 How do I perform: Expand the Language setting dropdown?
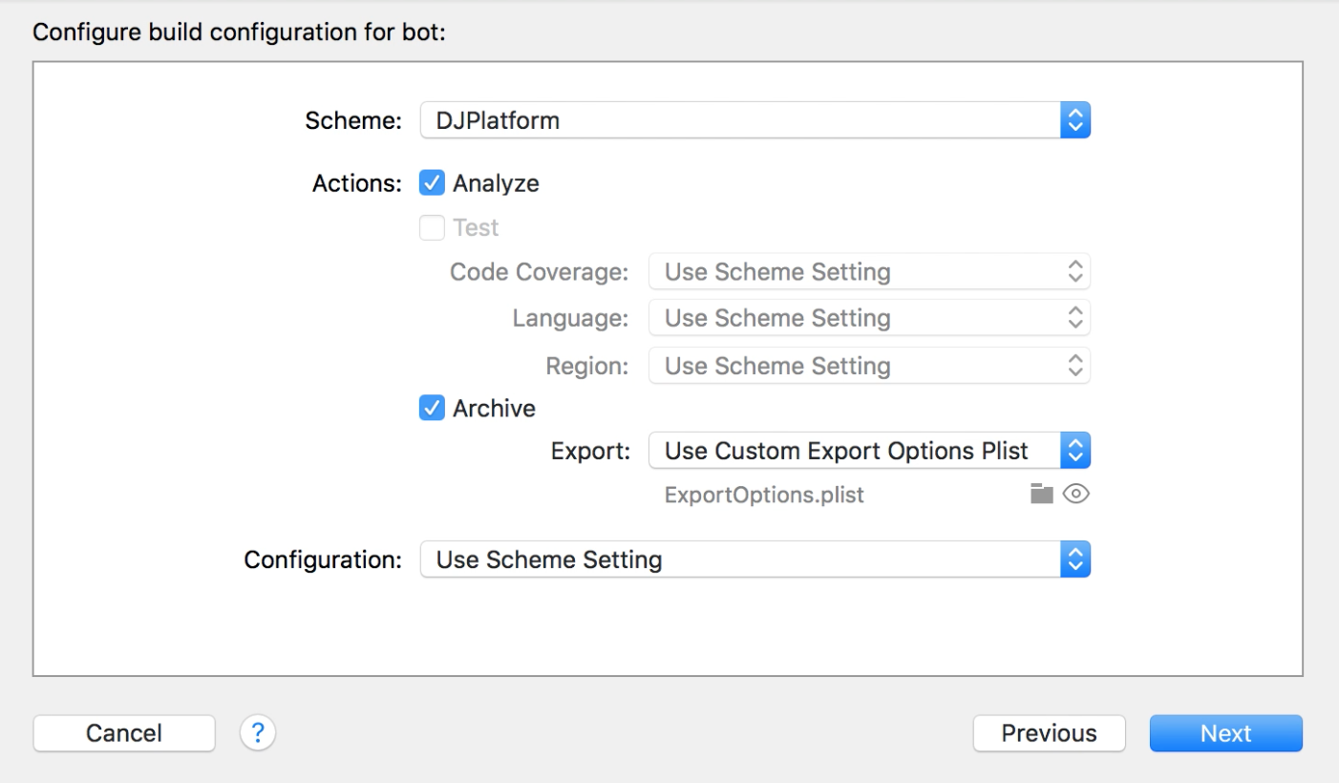tap(868, 318)
